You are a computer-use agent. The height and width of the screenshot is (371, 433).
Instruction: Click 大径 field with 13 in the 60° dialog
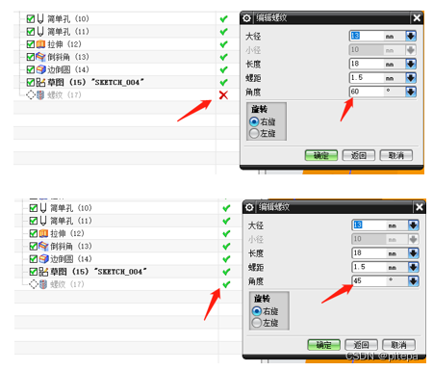click(x=367, y=36)
